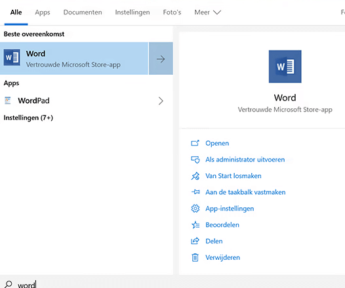
Task: Click the search box containing 'word'
Action: point(172,285)
